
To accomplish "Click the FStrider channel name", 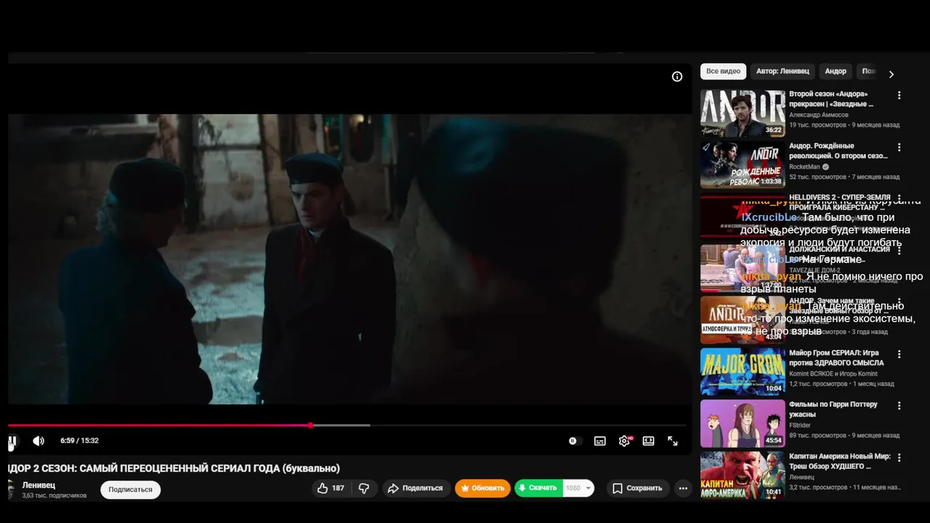I will 800,425.
